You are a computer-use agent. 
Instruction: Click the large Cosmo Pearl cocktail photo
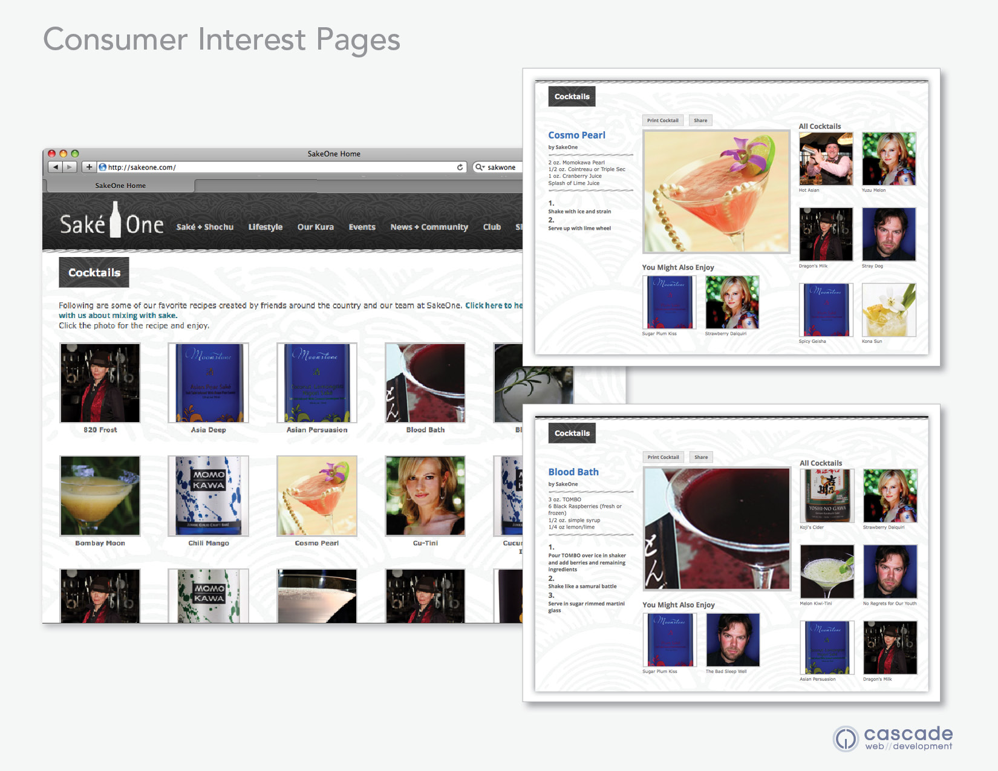717,191
